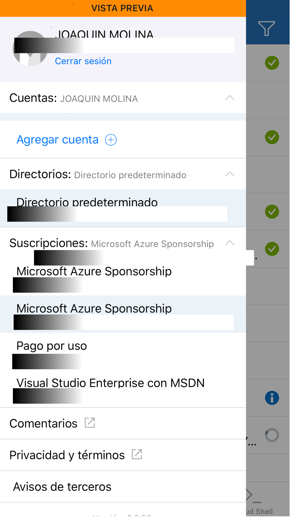
Task: Select Visual Studio Enterprise con MSDN subscription
Action: (110, 383)
